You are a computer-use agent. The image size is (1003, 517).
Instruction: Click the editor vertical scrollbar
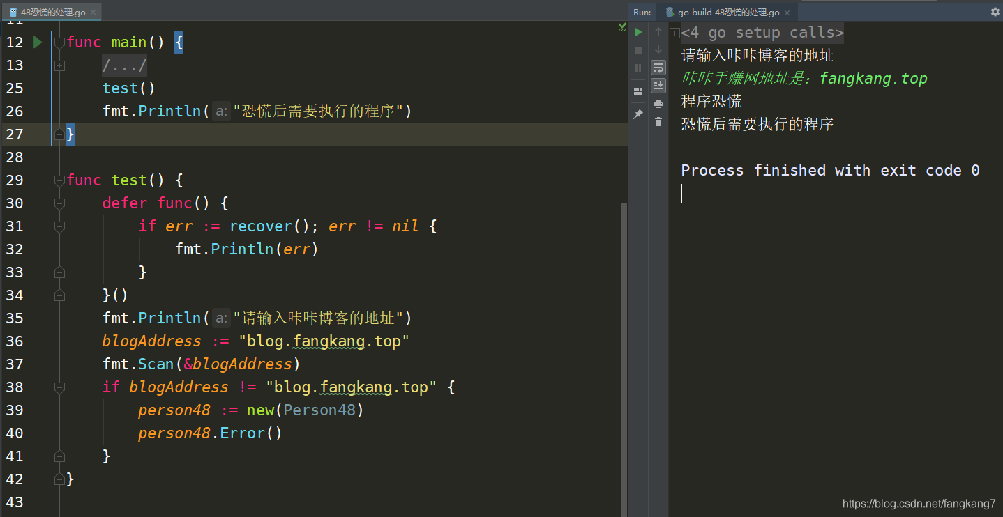[x=624, y=359]
